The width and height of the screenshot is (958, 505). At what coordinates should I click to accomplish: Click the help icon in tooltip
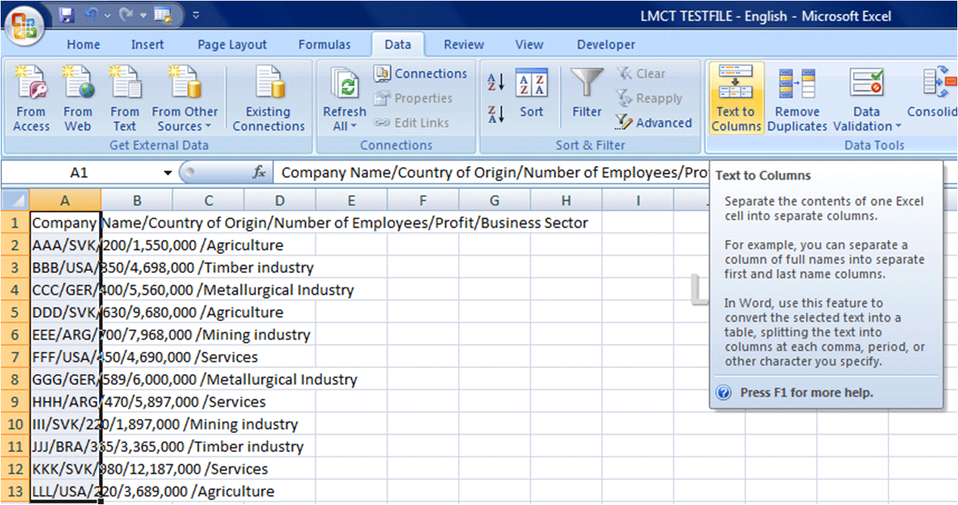[724, 393]
